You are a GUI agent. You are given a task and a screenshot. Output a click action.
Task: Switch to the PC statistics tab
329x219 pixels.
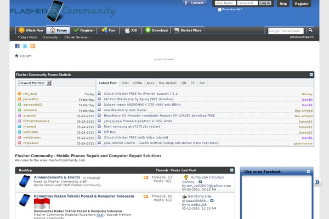192,83
